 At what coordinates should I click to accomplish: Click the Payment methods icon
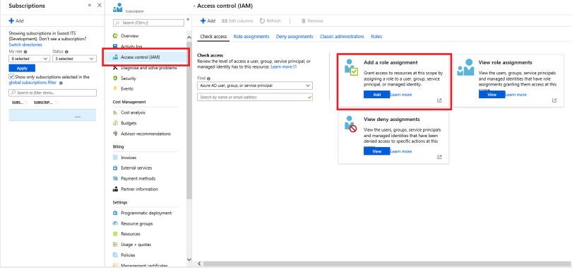(115, 178)
